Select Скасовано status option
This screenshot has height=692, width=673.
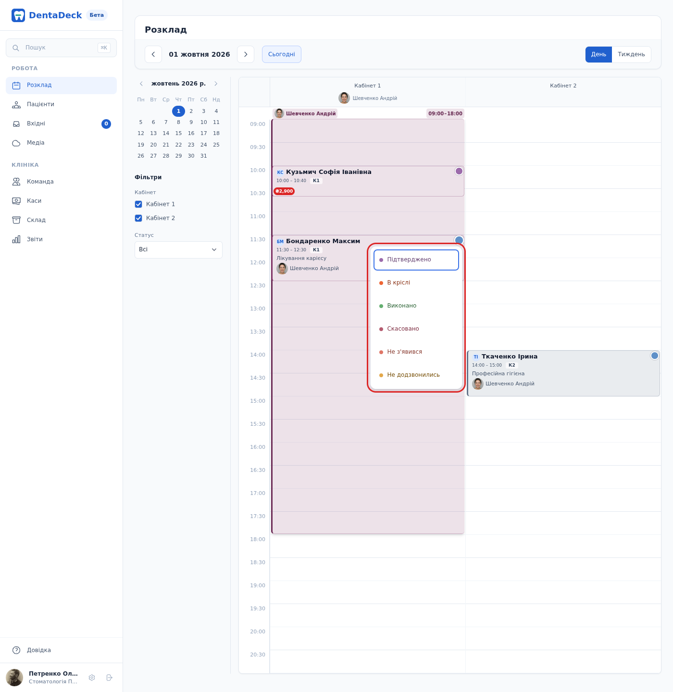pyautogui.click(x=416, y=329)
